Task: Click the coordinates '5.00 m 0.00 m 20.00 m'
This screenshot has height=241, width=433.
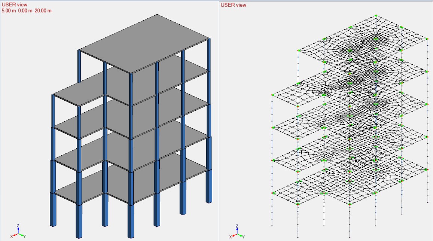Action: [27, 11]
